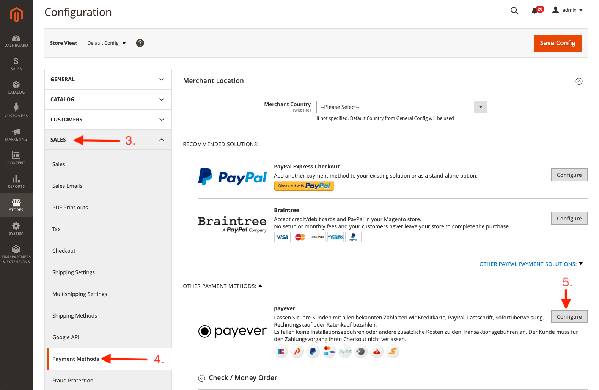Viewport: 599px width, 390px height.
Task: Configure PayPal Express Checkout
Action: point(569,175)
